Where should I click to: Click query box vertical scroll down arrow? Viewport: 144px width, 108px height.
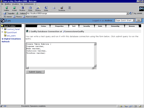click(95, 66)
